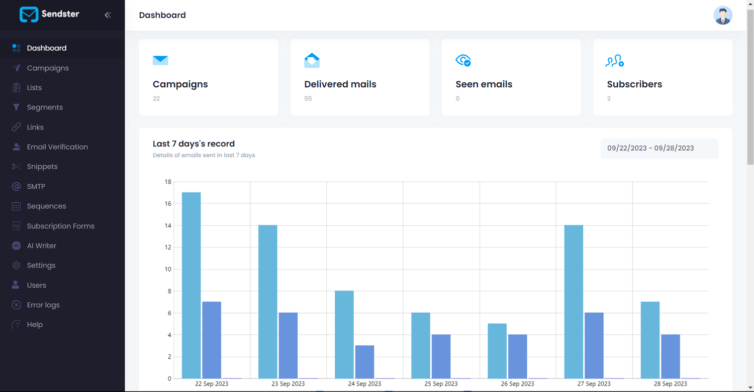
Task: Open SMTP settings via the @ icon
Action: [x=17, y=186]
